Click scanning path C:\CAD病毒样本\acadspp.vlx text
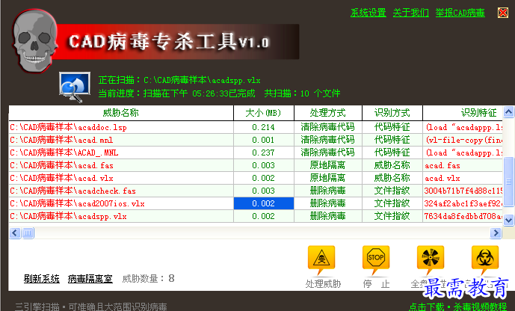The image size is (515, 311). [x=202, y=81]
